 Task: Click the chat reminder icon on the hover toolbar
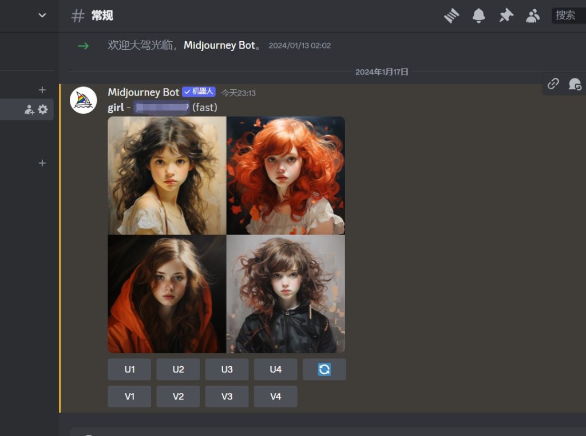click(576, 85)
